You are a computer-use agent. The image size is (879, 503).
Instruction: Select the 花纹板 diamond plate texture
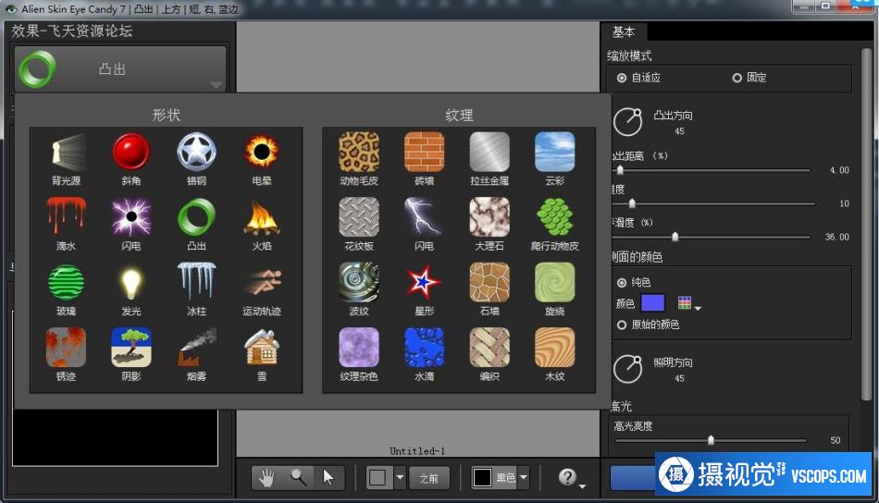[x=359, y=216]
